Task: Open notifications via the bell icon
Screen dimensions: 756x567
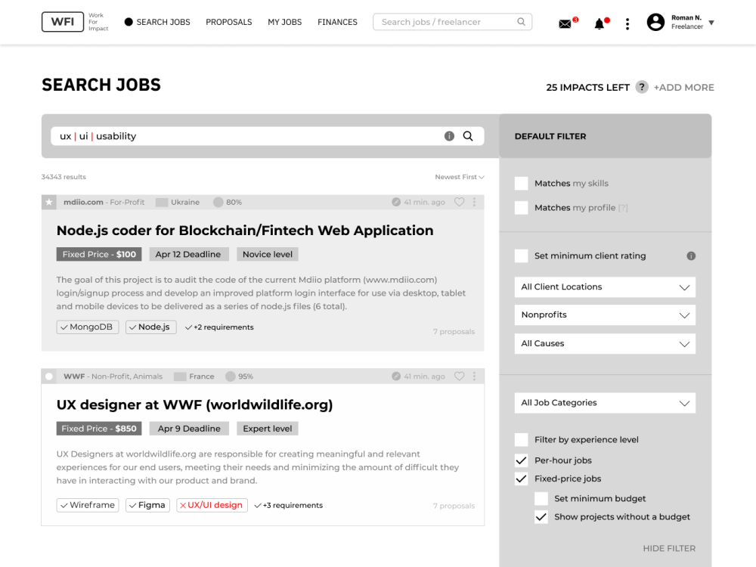Action: coord(599,23)
